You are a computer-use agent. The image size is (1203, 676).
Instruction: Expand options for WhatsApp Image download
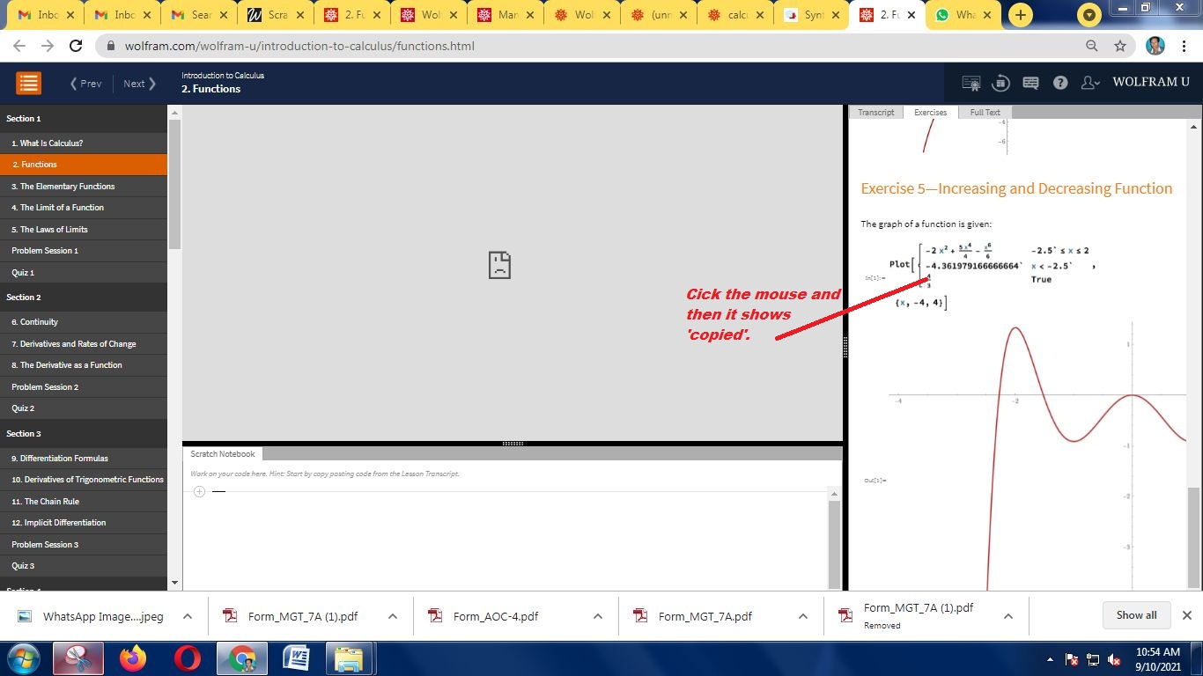[188, 616]
